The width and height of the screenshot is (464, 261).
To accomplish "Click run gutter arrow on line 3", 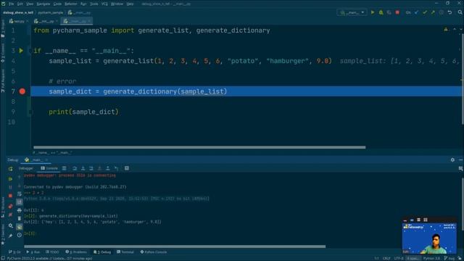I will coord(21,51).
